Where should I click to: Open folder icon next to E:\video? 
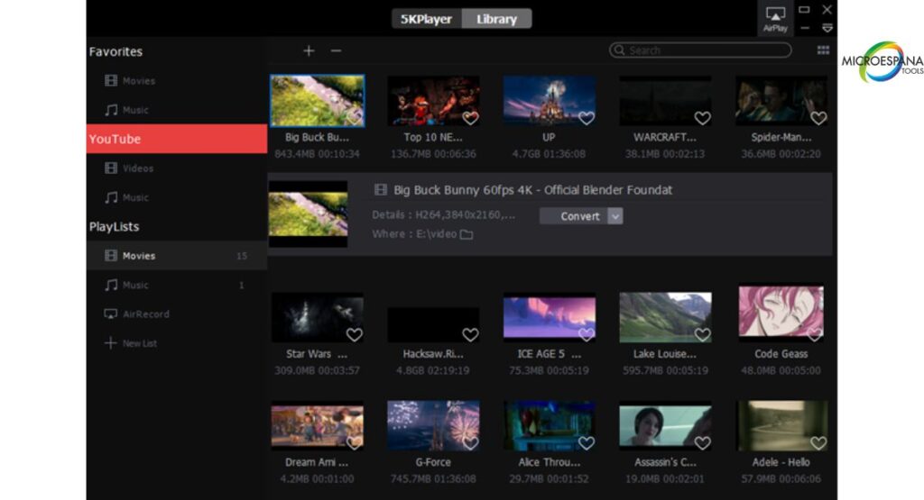[x=467, y=235]
